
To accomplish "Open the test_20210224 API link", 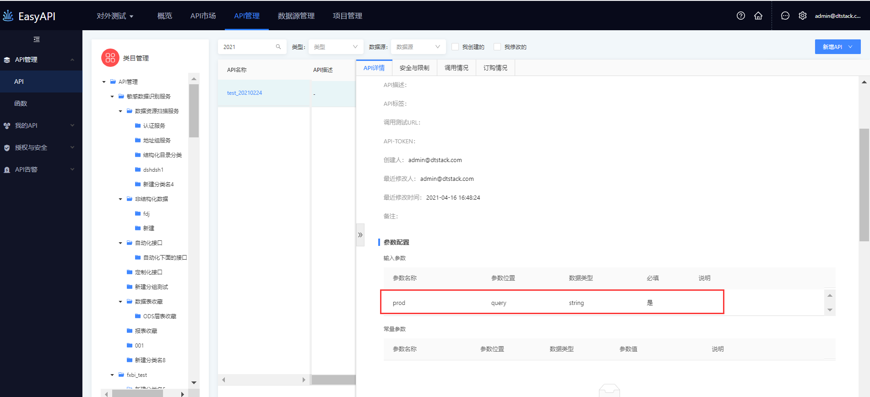I will coord(245,93).
